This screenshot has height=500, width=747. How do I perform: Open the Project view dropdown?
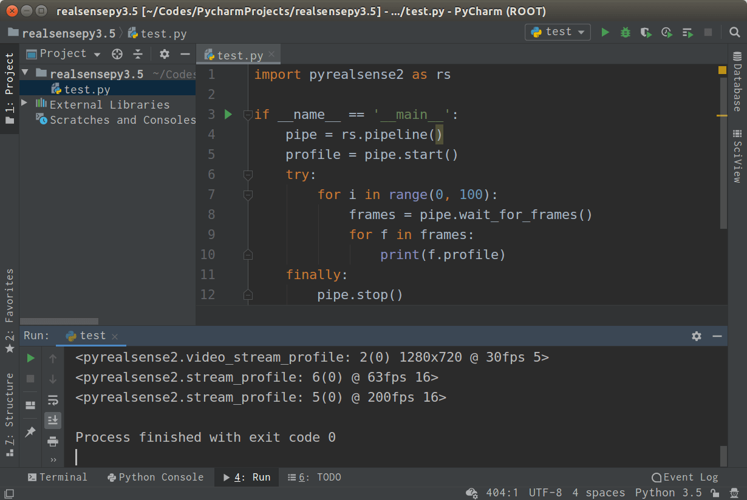63,54
